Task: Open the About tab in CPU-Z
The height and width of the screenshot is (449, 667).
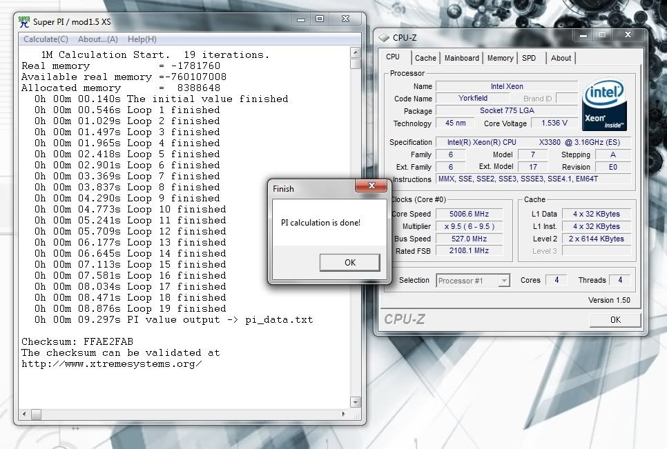Action: pos(561,58)
